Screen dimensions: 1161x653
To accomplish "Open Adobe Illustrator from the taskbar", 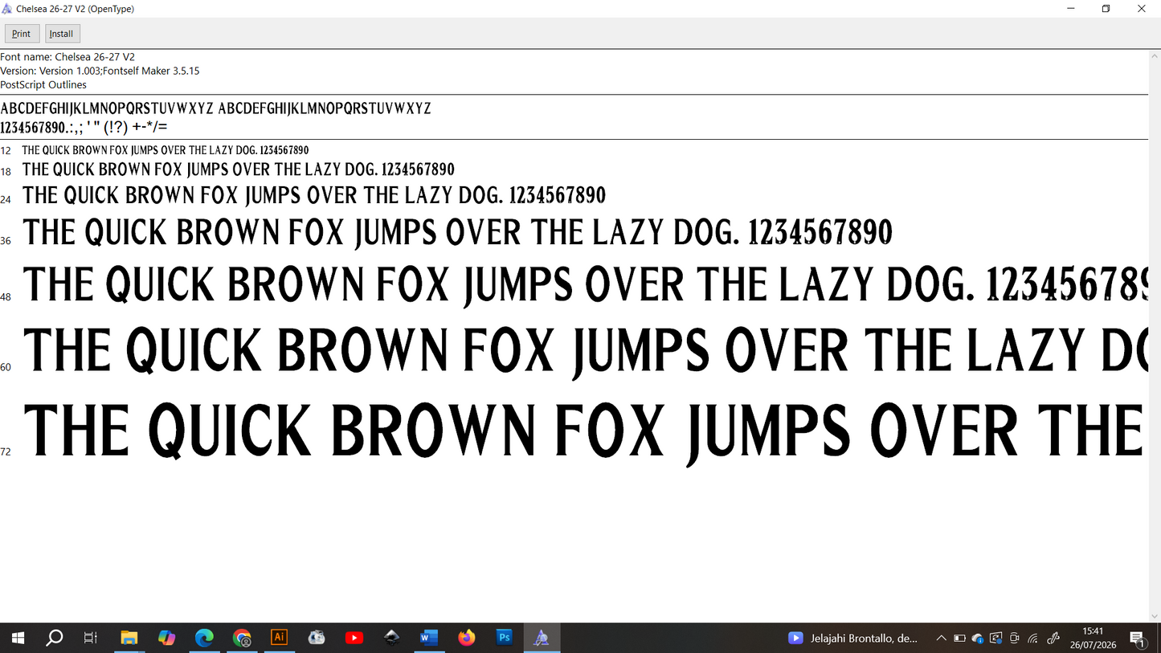I will (280, 638).
